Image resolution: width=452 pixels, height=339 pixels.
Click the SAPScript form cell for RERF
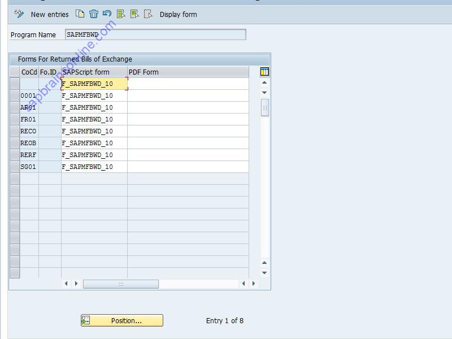(x=94, y=155)
